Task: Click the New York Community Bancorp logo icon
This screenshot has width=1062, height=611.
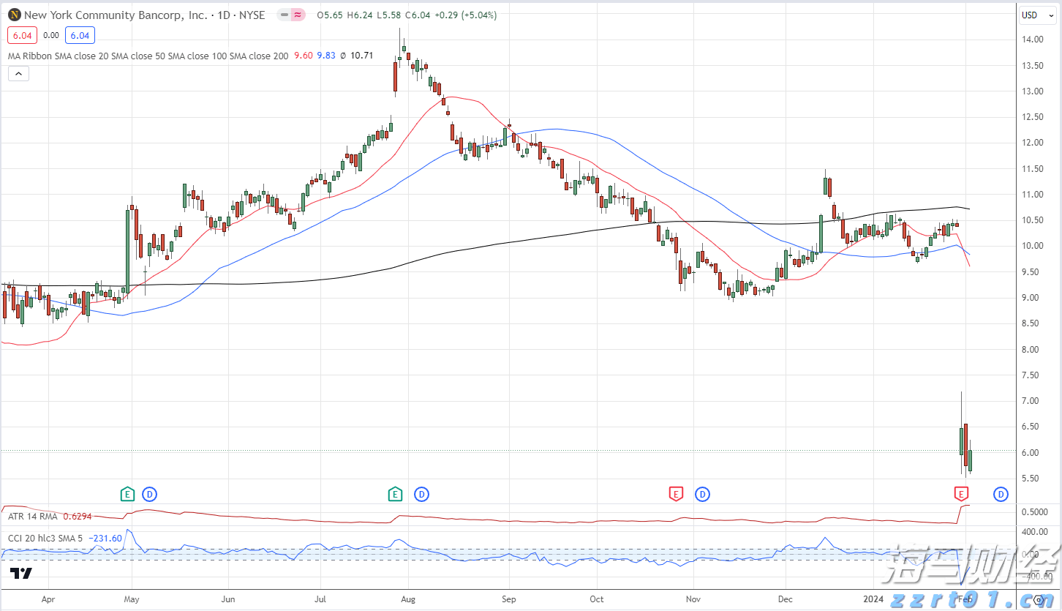Action: pyautogui.click(x=13, y=15)
